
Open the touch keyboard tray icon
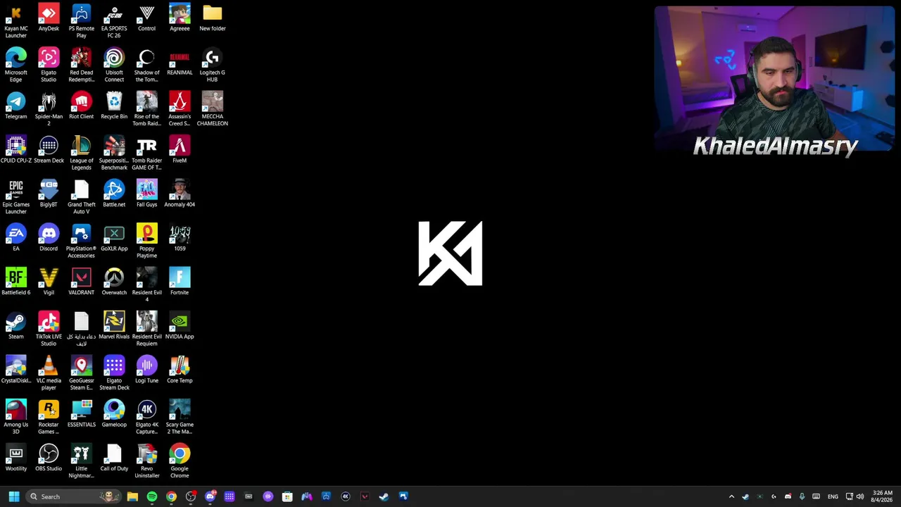(816, 496)
